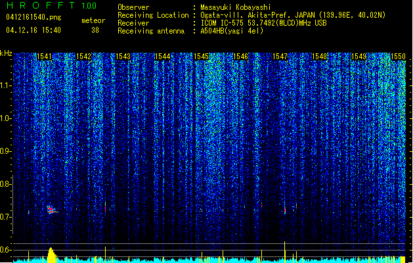Viewport: 413px width, 263px height.
Task: Click the meteor label
Action: (93, 20)
